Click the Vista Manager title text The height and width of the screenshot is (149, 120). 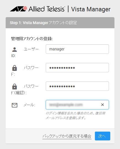pyautogui.click(x=91, y=9)
